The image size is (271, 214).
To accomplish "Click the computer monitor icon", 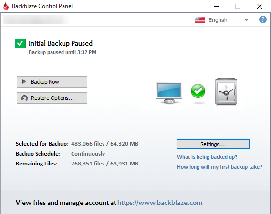I will pyautogui.click(x=169, y=93).
